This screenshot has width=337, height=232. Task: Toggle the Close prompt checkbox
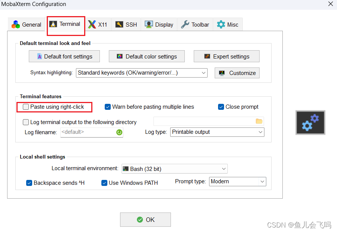coord(221,107)
